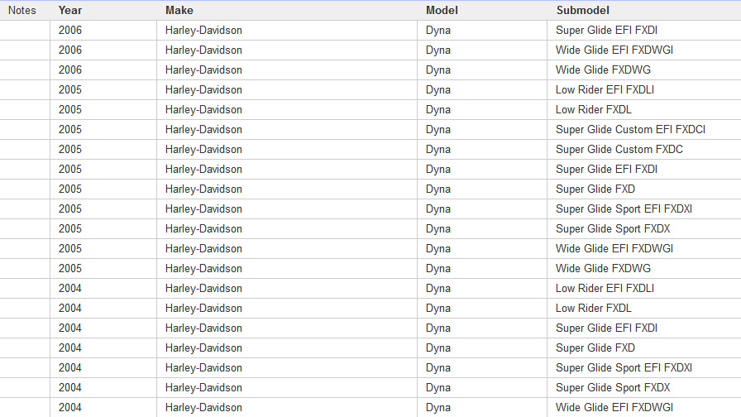Click Dyna in the 2004 Low Rider FXDL row
The image size is (741, 417).
(x=438, y=309)
